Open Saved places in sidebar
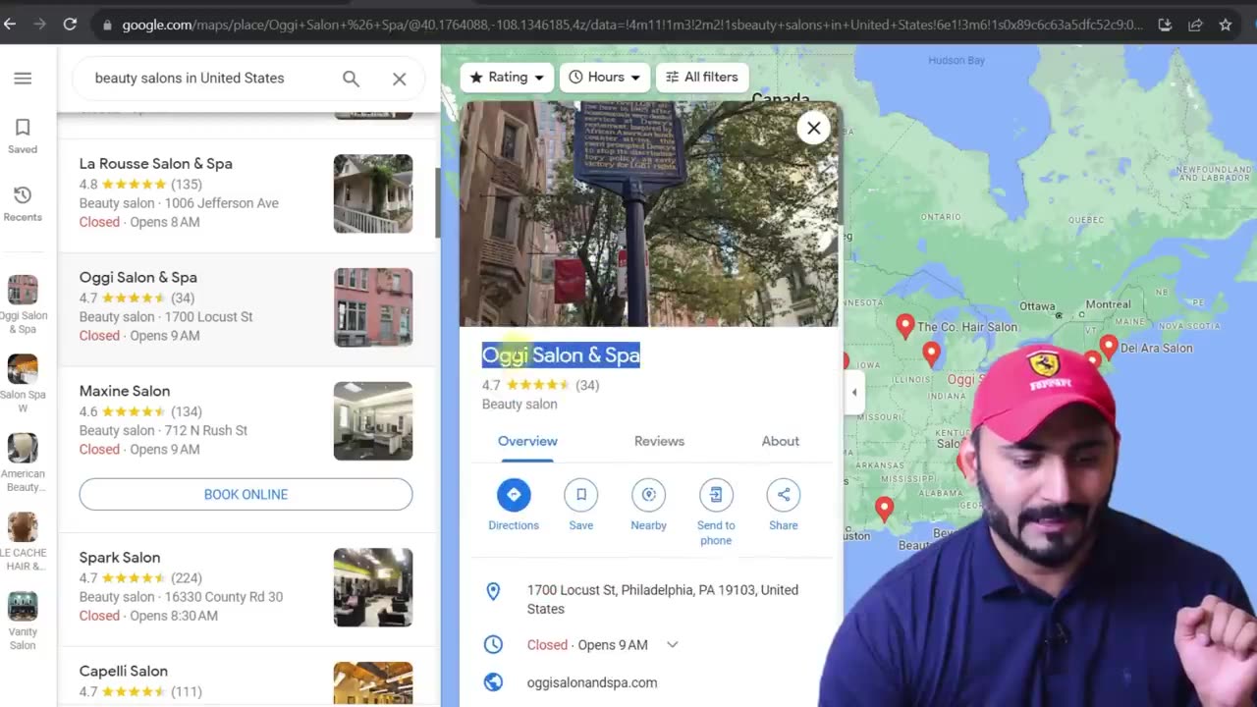 coord(23,136)
